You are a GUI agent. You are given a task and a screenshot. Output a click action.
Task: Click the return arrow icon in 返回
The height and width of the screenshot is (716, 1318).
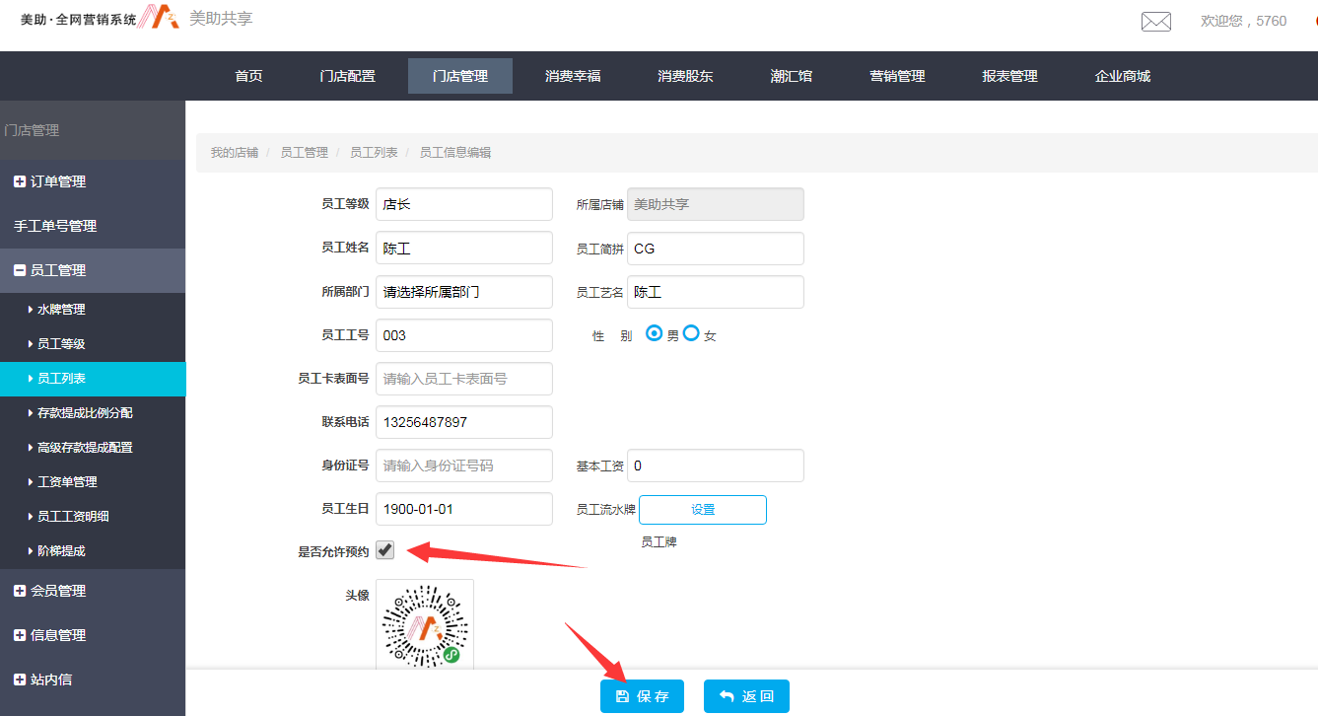tap(727, 696)
